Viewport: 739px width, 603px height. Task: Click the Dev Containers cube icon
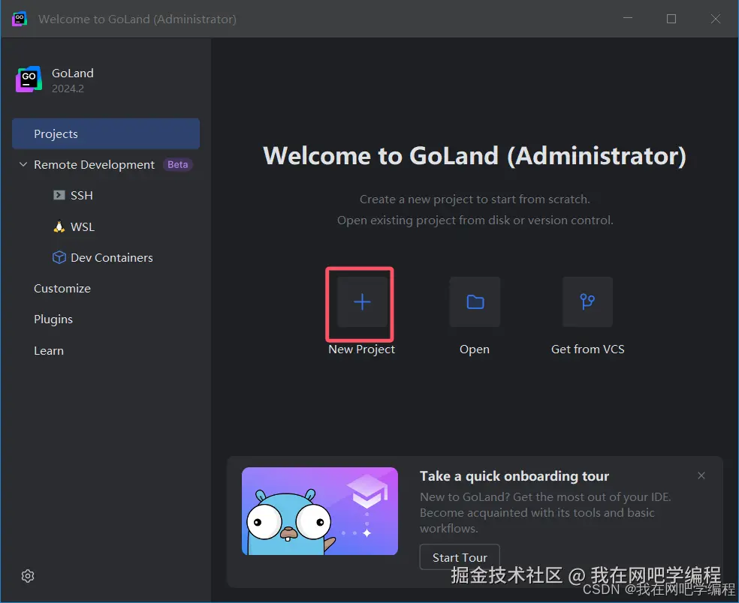(59, 257)
